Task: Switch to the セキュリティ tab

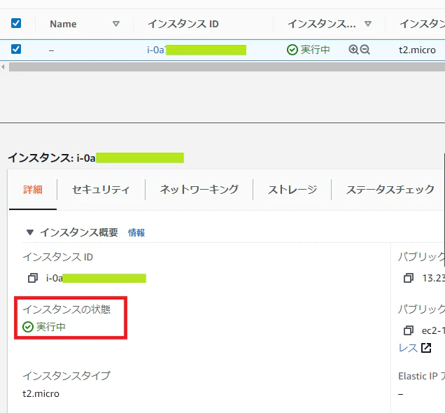Action: coord(101,189)
